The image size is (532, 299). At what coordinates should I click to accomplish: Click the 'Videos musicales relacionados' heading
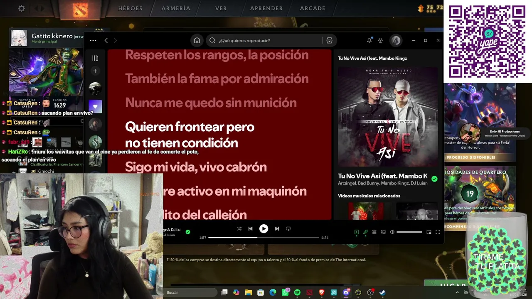(369, 196)
